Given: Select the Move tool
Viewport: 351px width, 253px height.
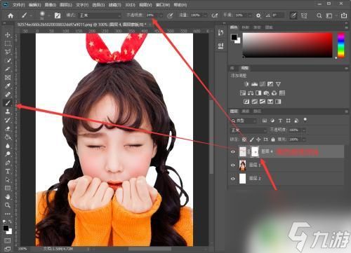Looking at the screenshot, I should coord(8,35).
